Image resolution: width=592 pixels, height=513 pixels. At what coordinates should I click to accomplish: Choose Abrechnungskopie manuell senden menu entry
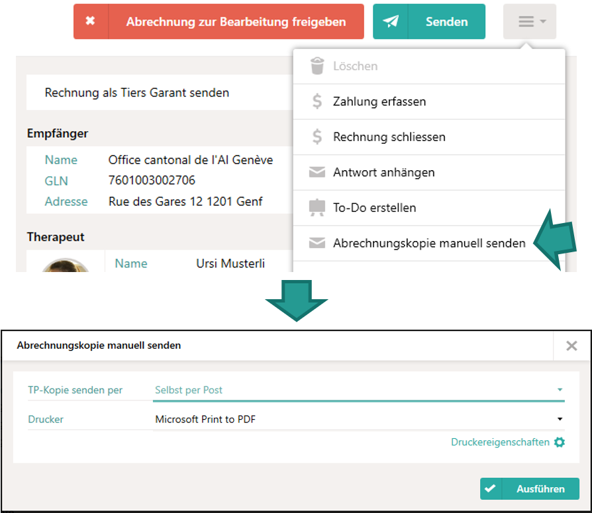pos(429,243)
